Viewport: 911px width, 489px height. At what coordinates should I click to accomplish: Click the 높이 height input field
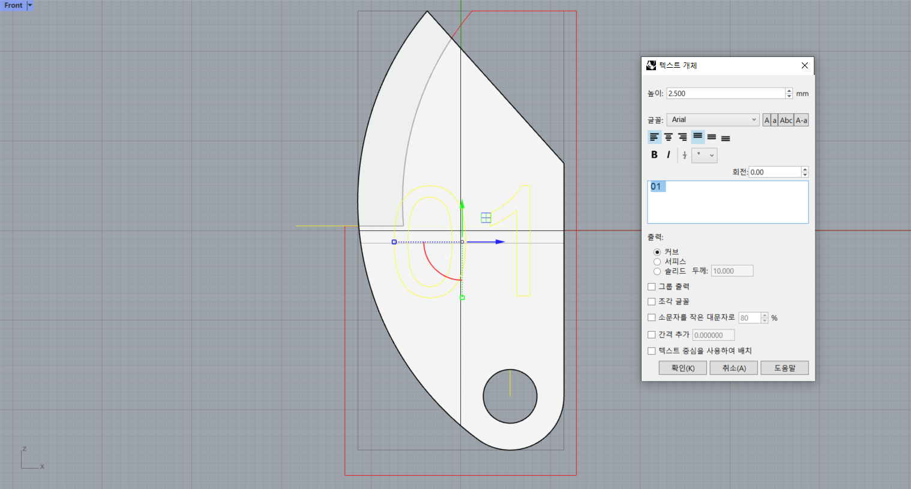(x=726, y=94)
